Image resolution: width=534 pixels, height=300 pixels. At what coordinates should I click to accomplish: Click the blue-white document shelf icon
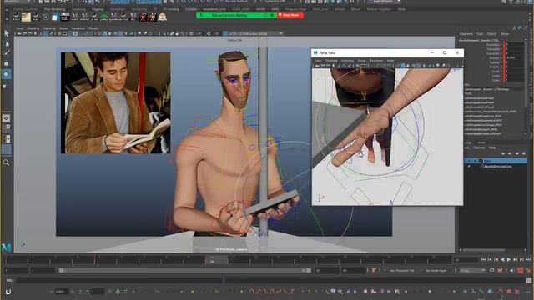point(55,17)
